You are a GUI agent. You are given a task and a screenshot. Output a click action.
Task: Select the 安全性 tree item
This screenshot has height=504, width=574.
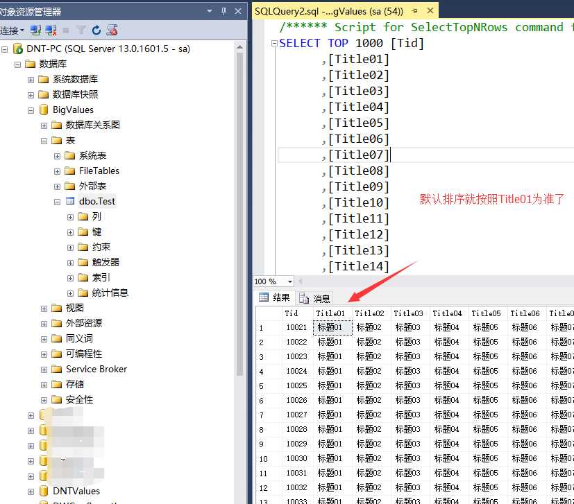tap(79, 400)
